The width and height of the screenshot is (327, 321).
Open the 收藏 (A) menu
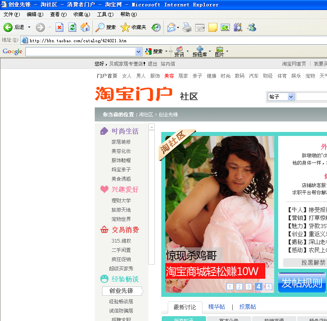tap(81, 14)
